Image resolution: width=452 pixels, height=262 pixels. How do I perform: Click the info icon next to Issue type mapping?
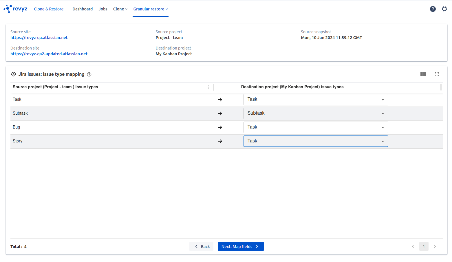[x=89, y=74]
